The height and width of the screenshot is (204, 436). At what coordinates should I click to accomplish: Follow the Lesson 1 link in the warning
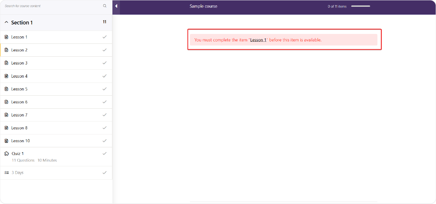point(258,40)
